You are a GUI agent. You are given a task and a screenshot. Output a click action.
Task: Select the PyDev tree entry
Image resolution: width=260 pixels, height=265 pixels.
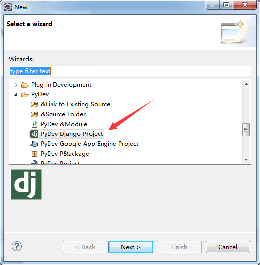[40, 94]
